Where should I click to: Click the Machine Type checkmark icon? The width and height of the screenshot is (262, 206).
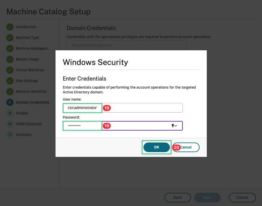pos(10,38)
